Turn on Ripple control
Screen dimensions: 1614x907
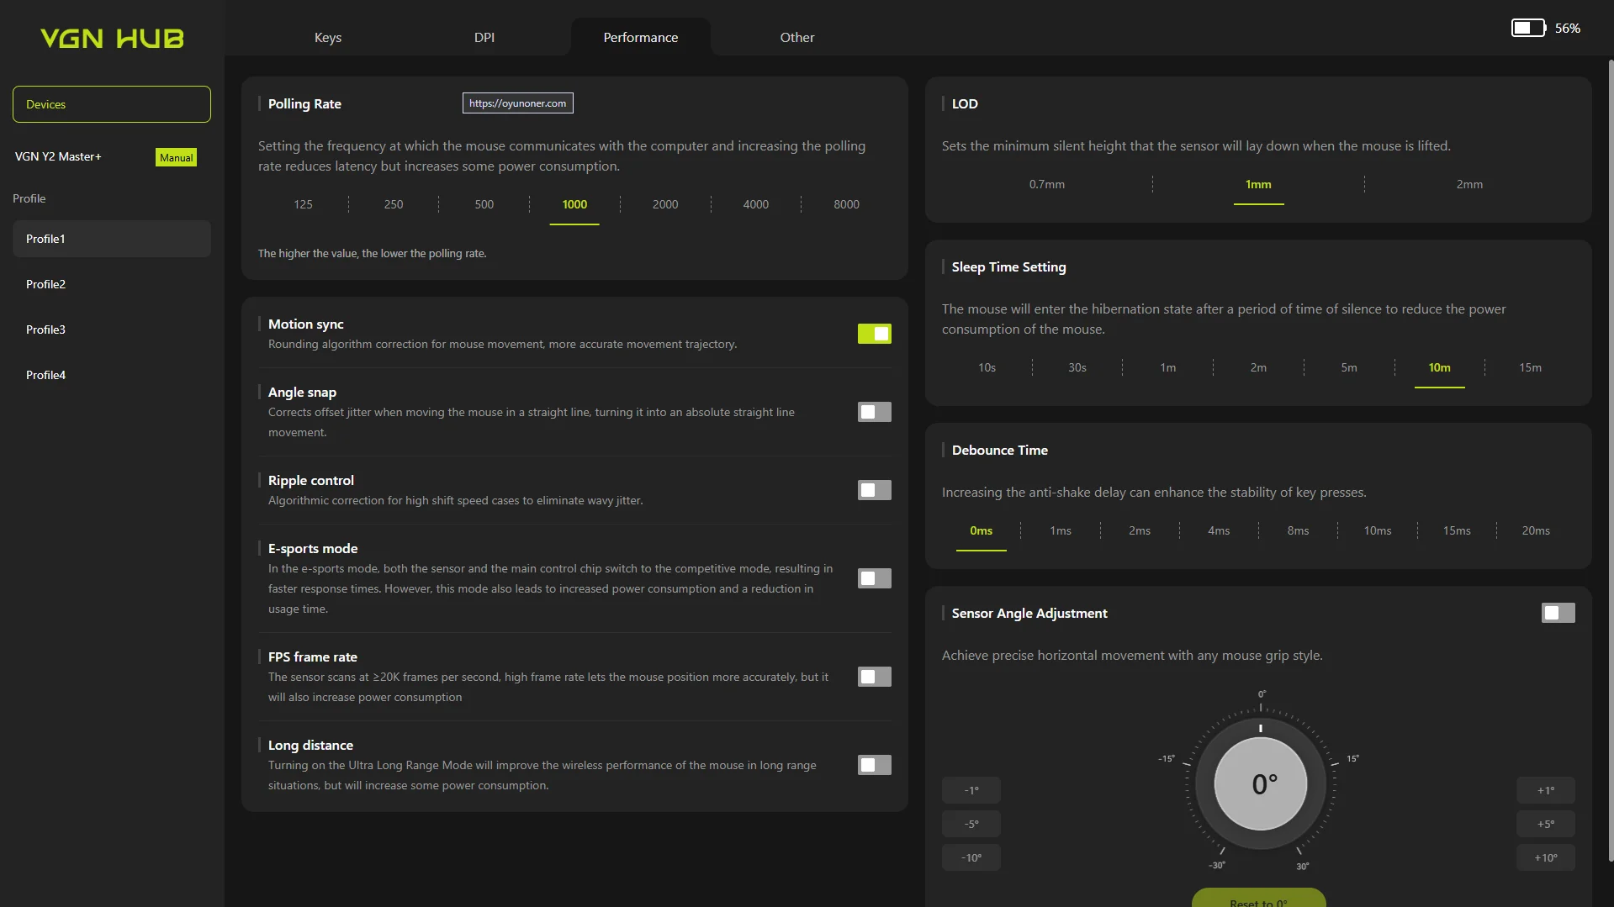[x=874, y=490]
